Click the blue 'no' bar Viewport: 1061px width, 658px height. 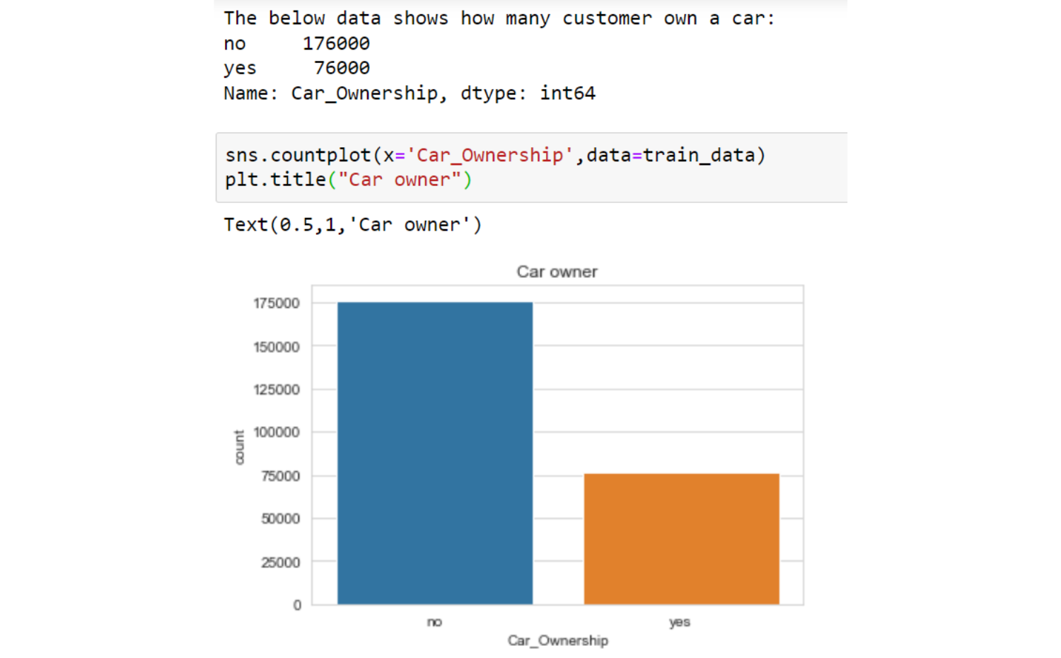click(435, 454)
